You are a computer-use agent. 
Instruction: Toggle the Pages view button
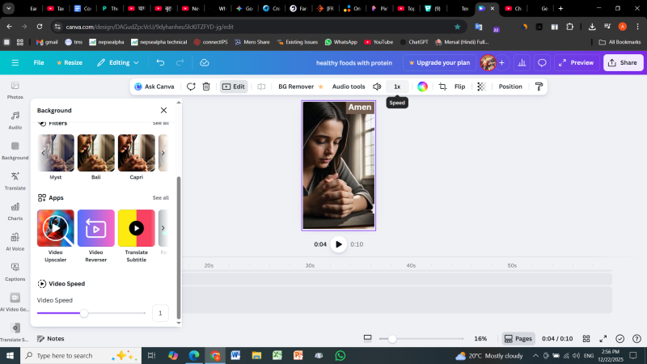[x=518, y=339]
